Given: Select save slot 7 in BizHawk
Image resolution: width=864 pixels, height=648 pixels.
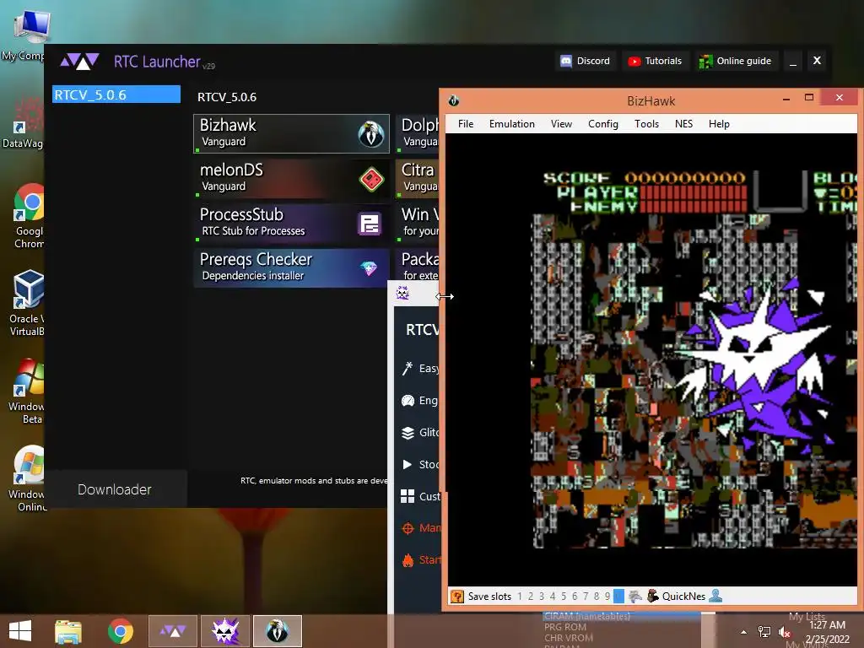Looking at the screenshot, I should tap(586, 597).
